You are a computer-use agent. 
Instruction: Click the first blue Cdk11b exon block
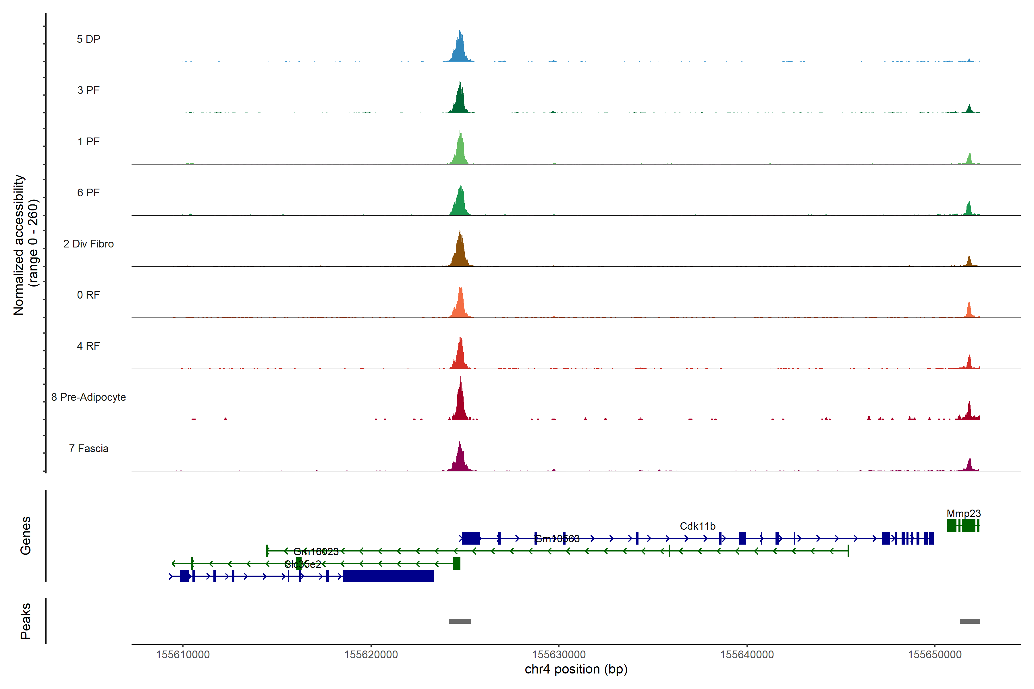[x=470, y=538]
